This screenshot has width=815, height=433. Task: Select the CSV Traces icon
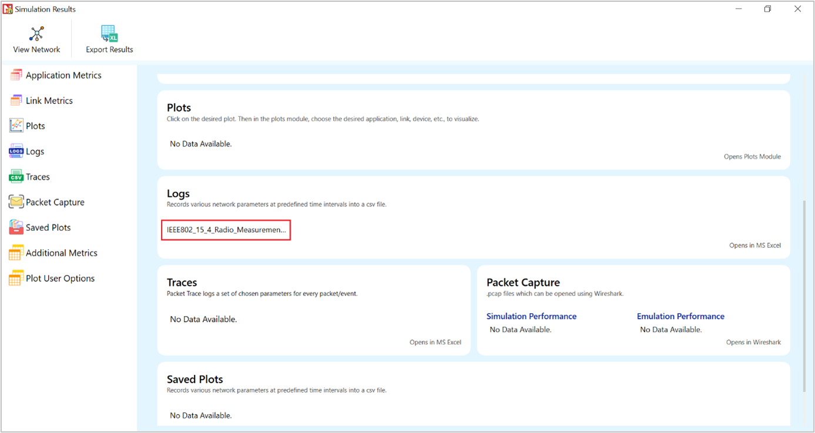tap(16, 177)
